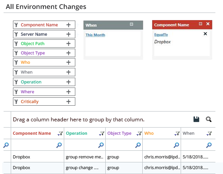The width and height of the screenshot is (223, 174).
Task: Add Object Type filter with plus icon
Action: tap(68, 53)
